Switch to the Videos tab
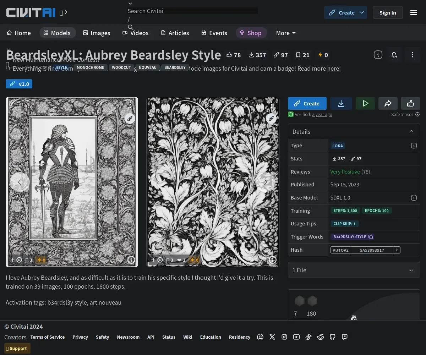Image resolution: width=426 pixels, height=355 pixels. click(136, 33)
